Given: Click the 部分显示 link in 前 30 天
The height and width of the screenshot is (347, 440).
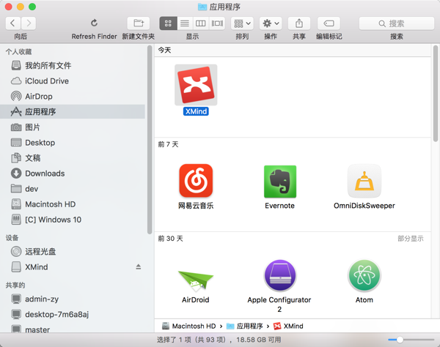Looking at the screenshot, I should [x=411, y=239].
